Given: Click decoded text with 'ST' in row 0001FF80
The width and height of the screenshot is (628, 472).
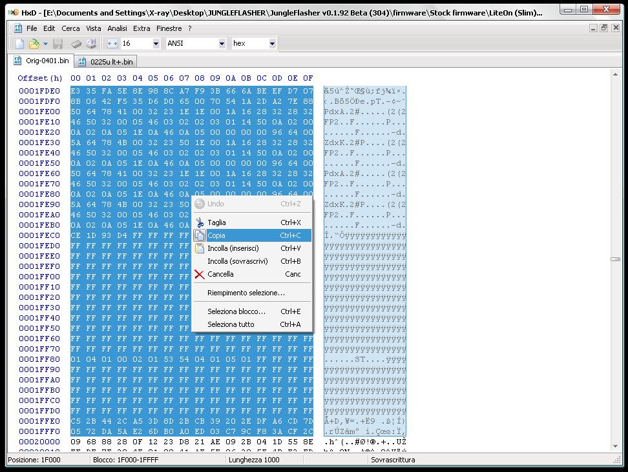Looking at the screenshot, I should (365, 359).
